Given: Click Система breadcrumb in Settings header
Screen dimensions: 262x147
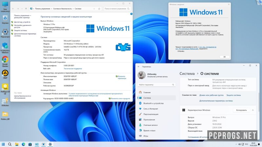Looking at the screenshot, I should point(187,73).
